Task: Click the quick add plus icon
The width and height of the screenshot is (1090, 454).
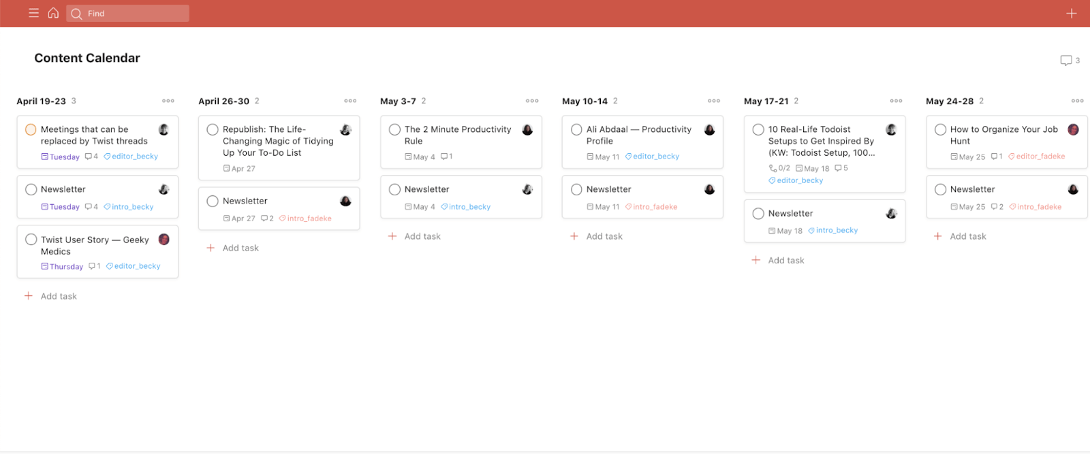Action: coord(1071,13)
